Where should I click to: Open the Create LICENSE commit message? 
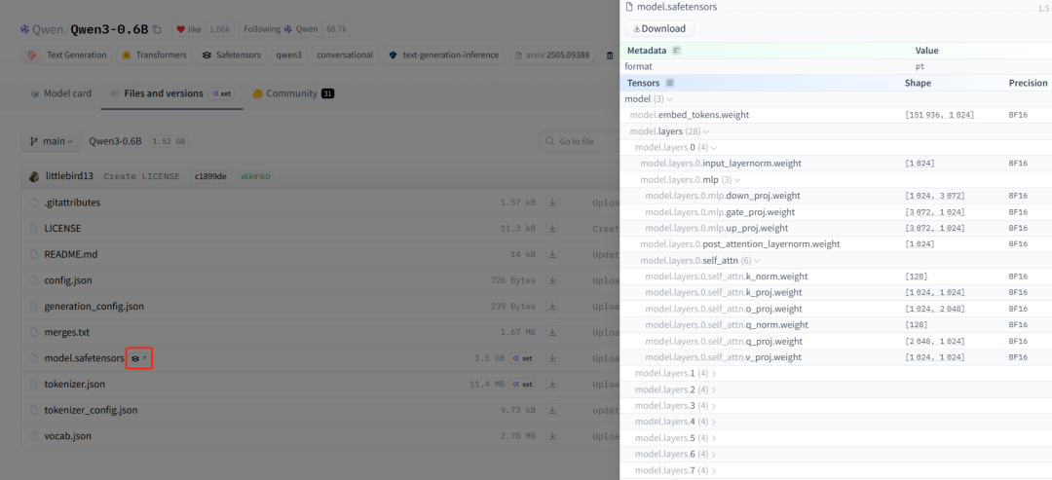tap(141, 176)
